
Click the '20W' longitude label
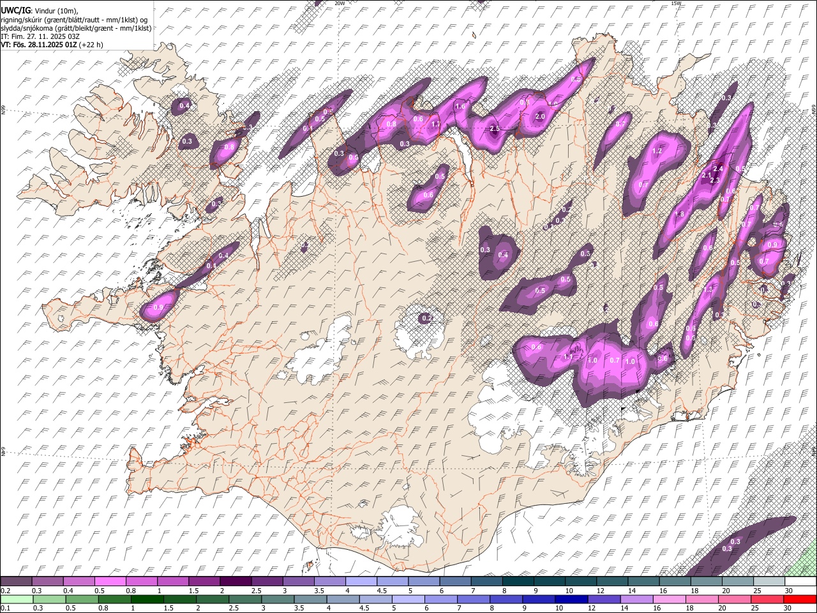point(340,3)
